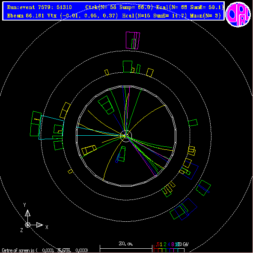The height and width of the screenshot is (253, 253).
Task: Select the blue Hcal block at lower right
Action: pos(186,209)
